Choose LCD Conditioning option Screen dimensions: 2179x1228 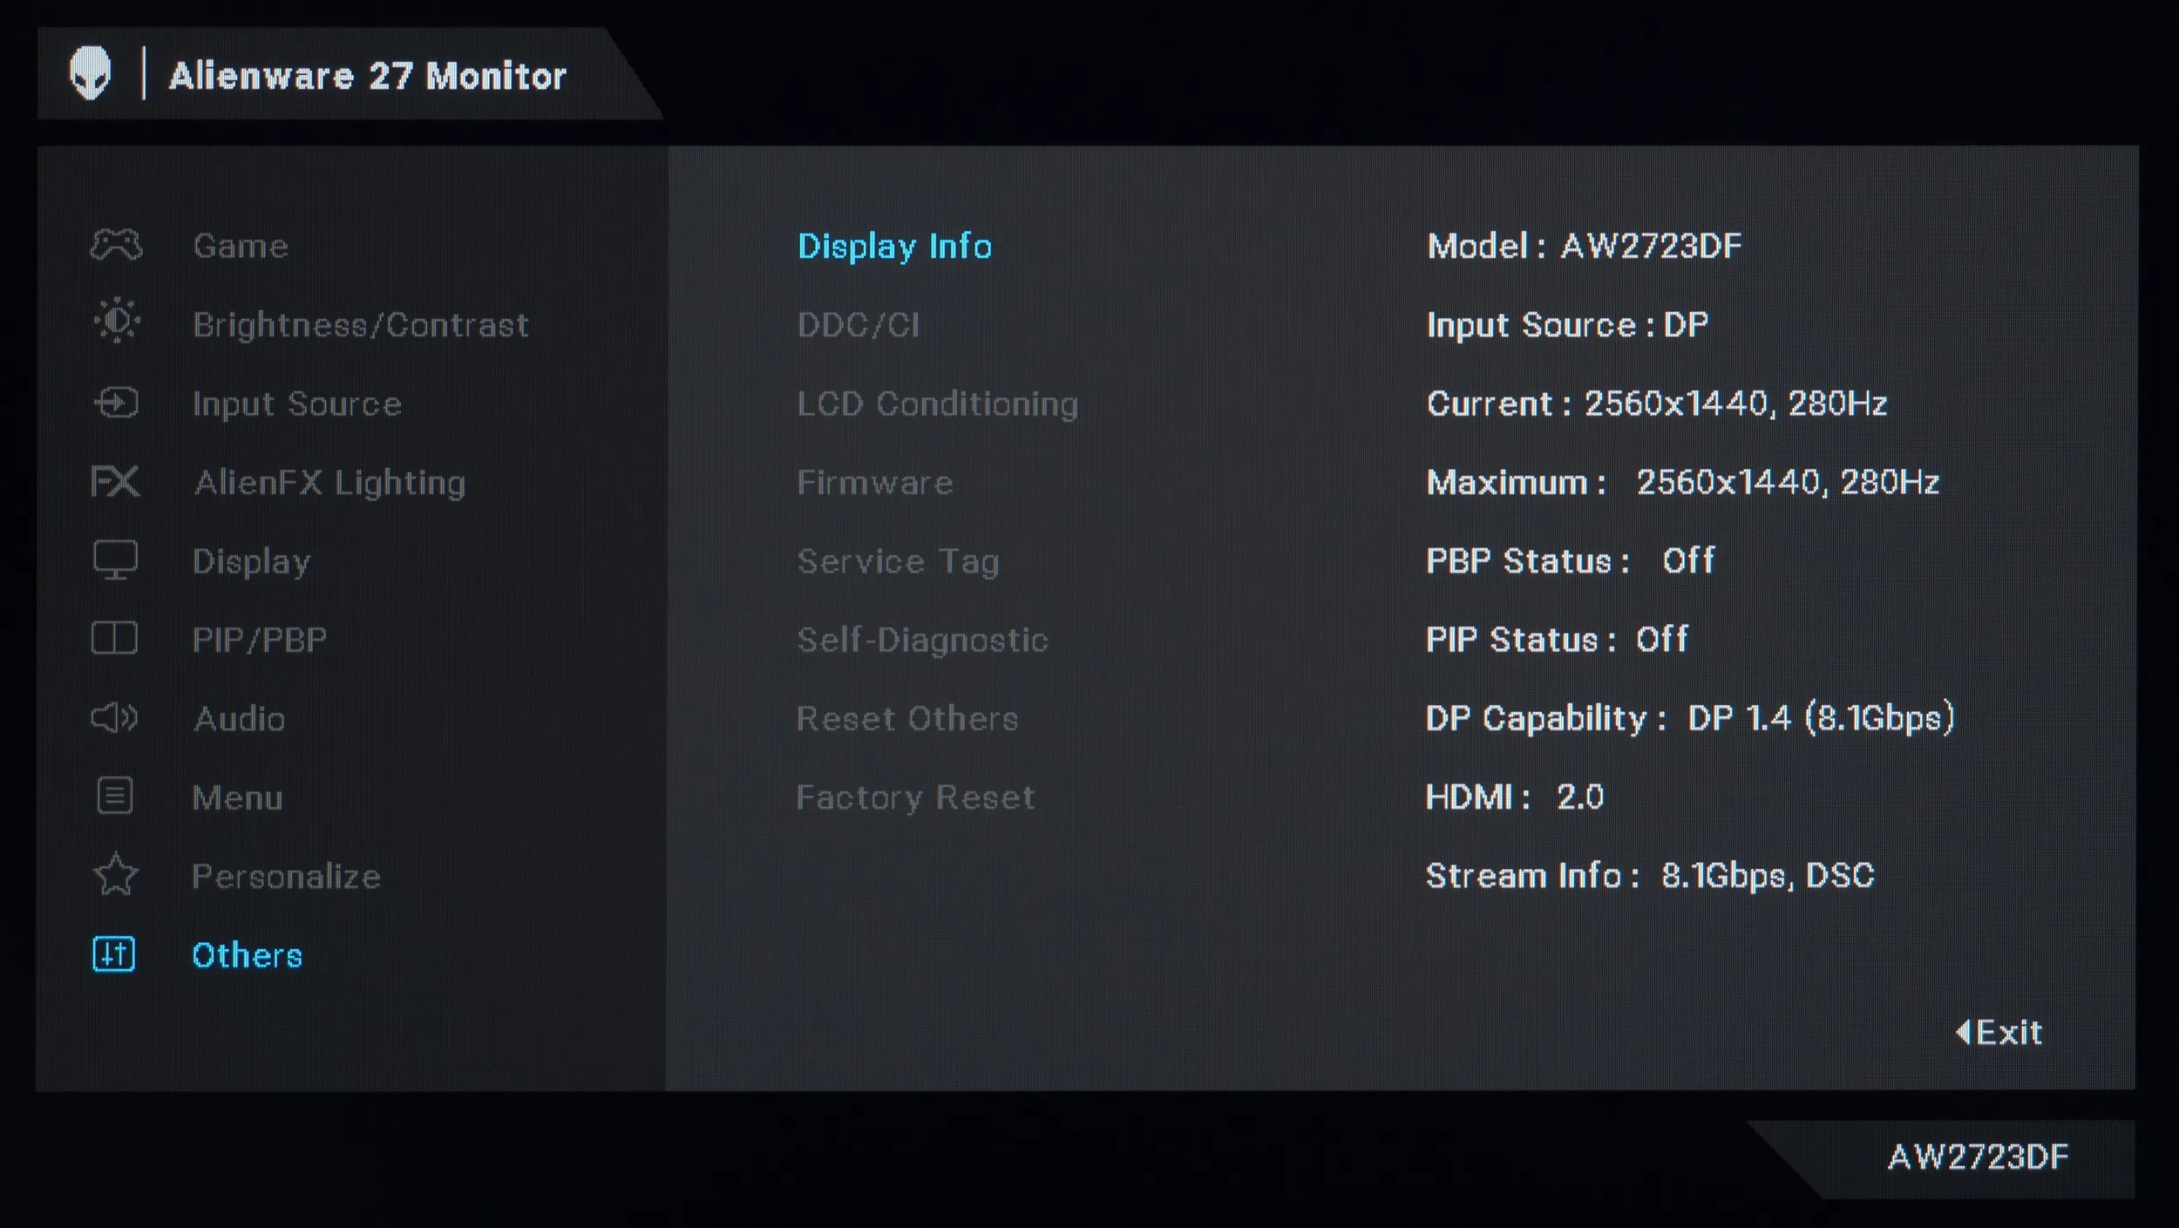938,404
